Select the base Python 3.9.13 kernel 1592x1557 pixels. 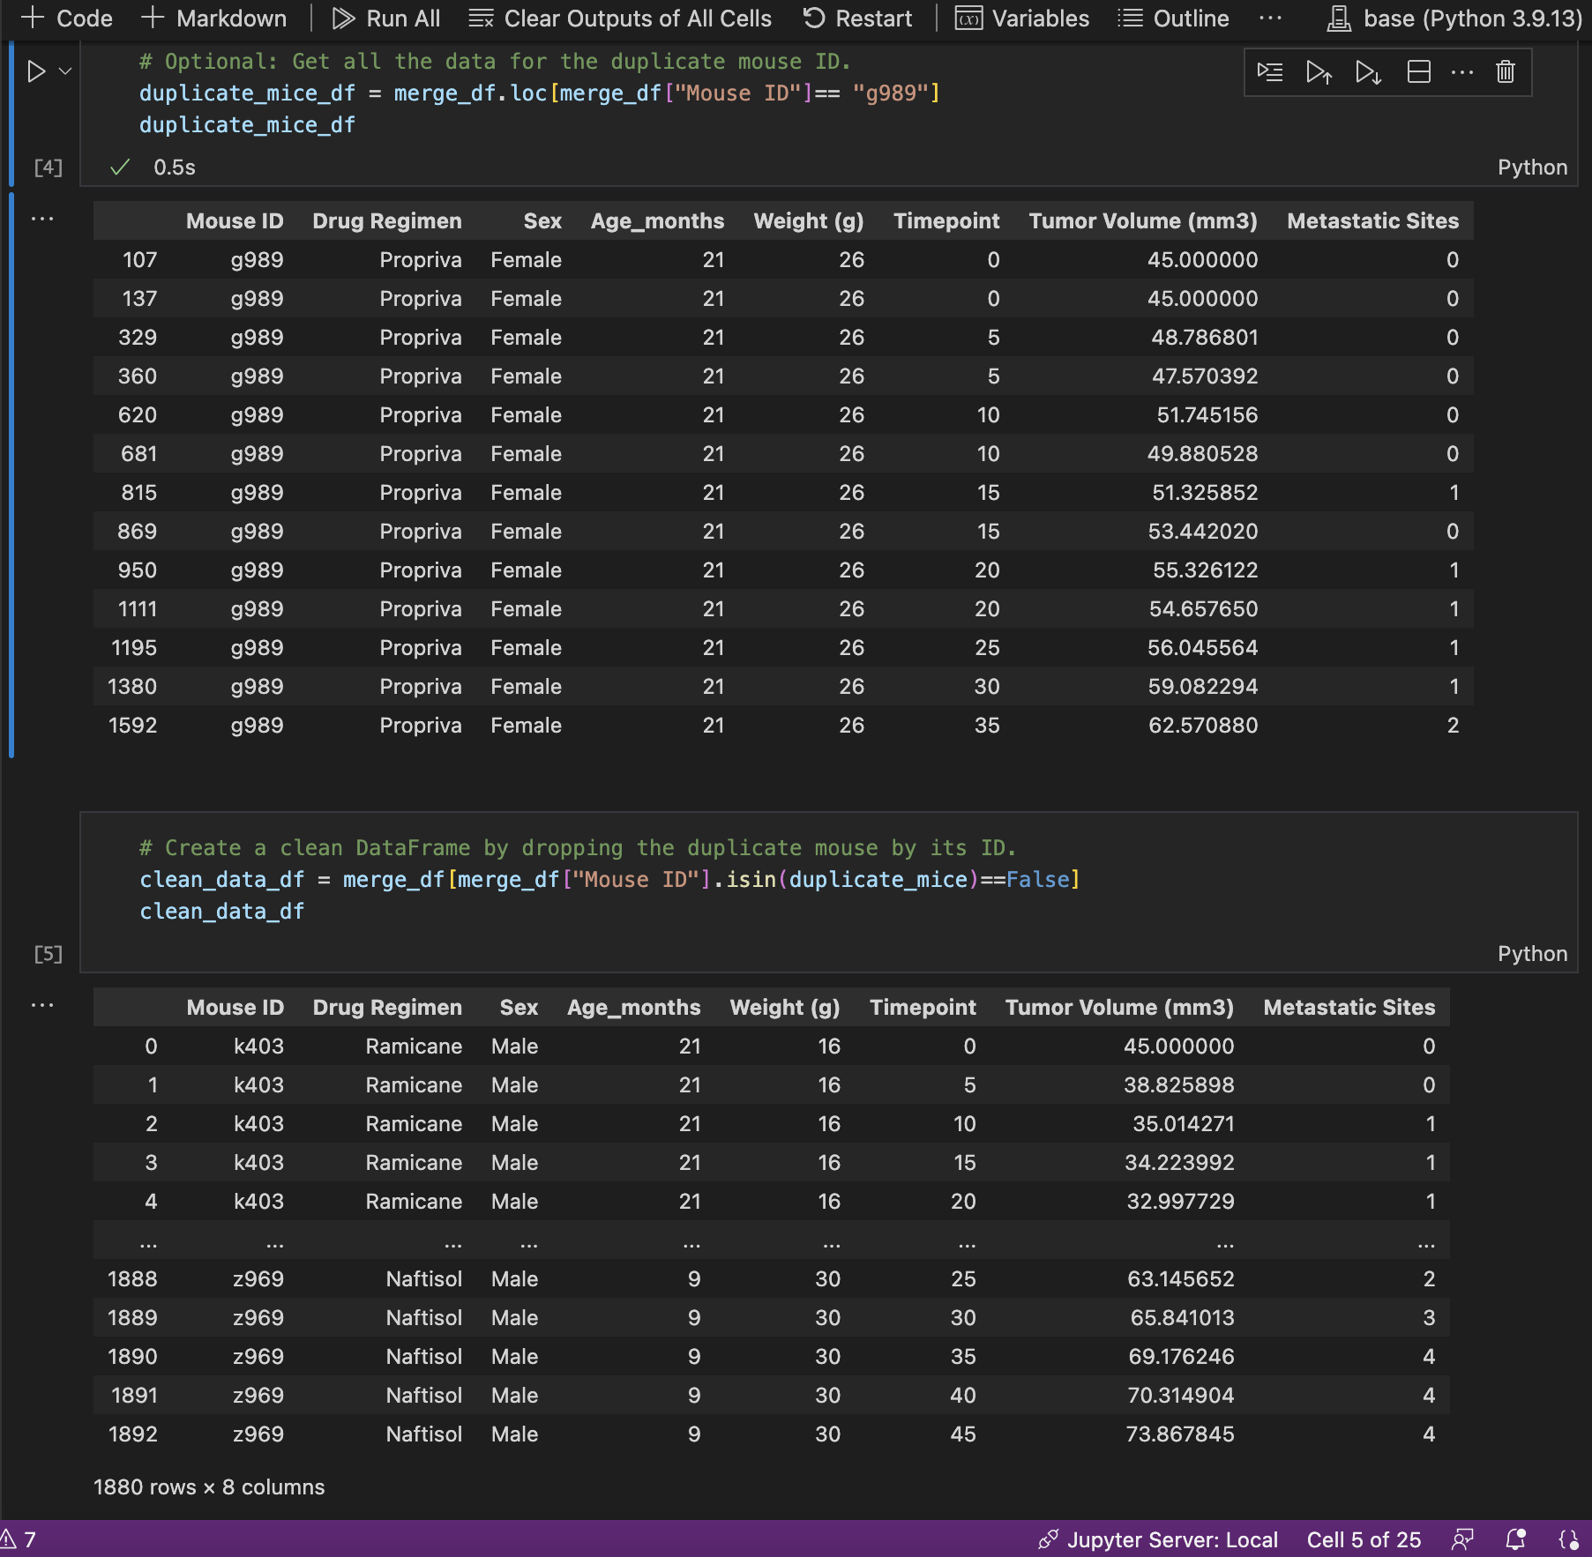tap(1455, 19)
